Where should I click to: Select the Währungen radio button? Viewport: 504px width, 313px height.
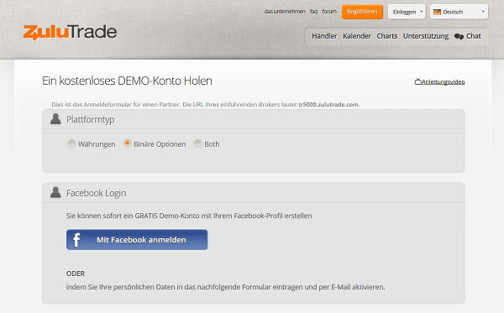click(x=71, y=143)
